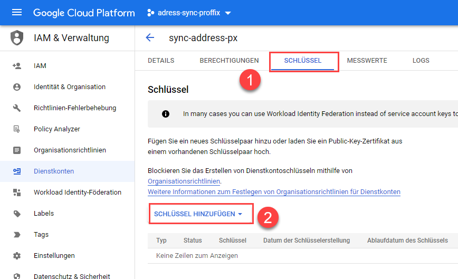Open link about Organisationsrichtlinien für Dienstkonten
Image resolution: width=458 pixels, height=279 pixels.
coord(274,191)
